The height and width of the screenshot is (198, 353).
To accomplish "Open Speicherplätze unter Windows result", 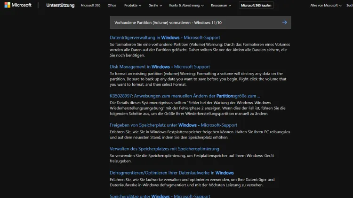I will point(160,196).
